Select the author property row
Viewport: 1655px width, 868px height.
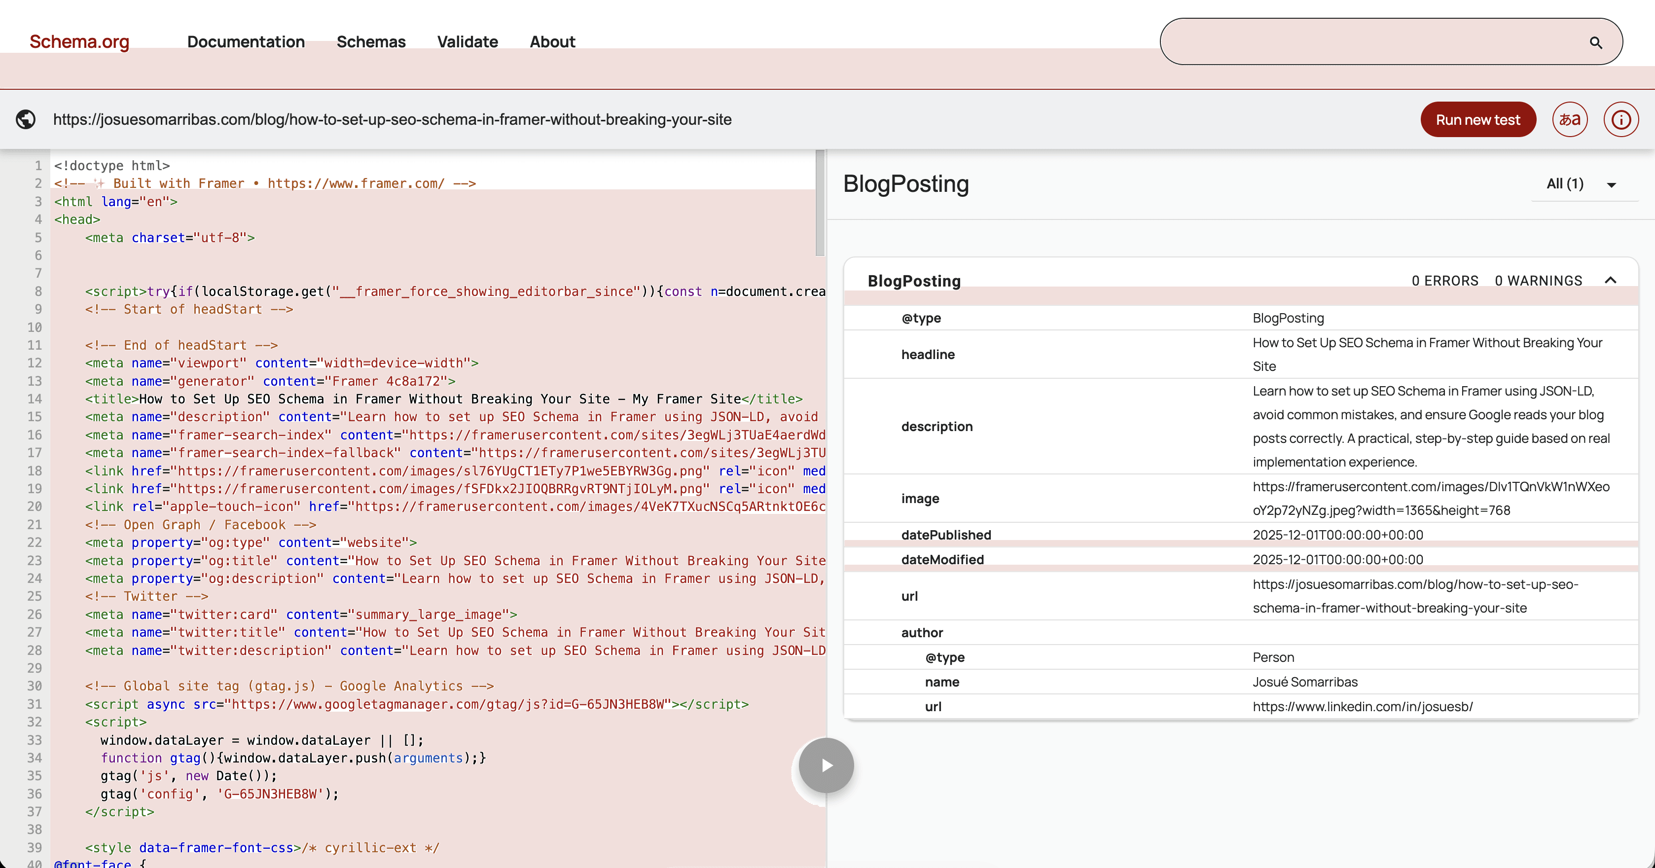click(1240, 632)
